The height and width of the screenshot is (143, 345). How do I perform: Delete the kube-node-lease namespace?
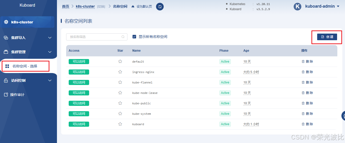pos(307,93)
